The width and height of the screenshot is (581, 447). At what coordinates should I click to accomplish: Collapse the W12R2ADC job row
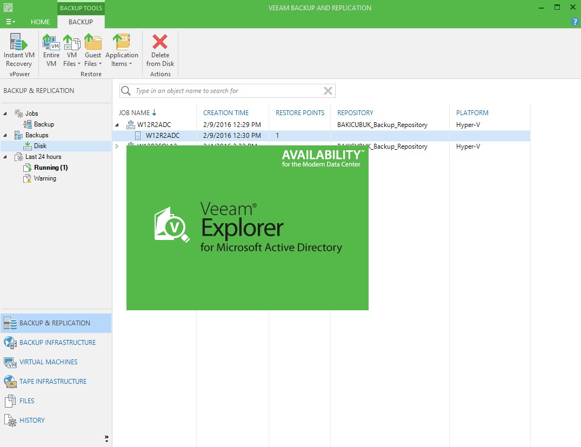point(117,125)
